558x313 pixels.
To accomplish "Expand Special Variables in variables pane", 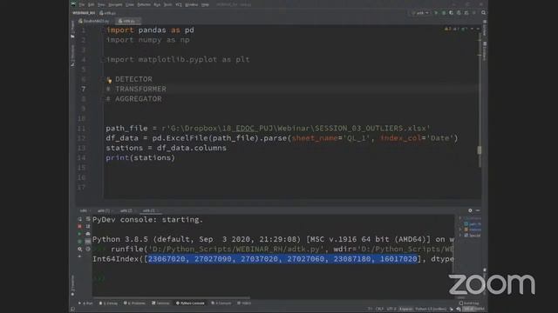I will coord(460,236).
